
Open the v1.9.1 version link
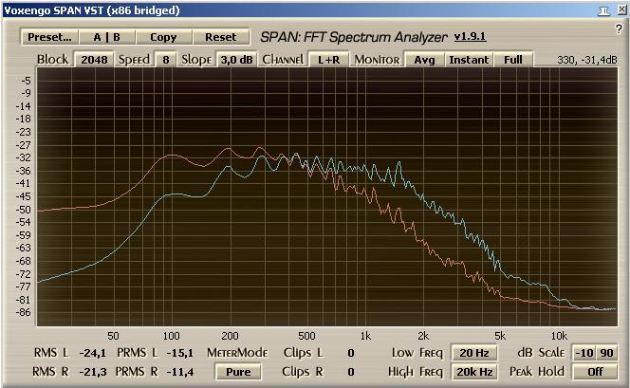470,37
